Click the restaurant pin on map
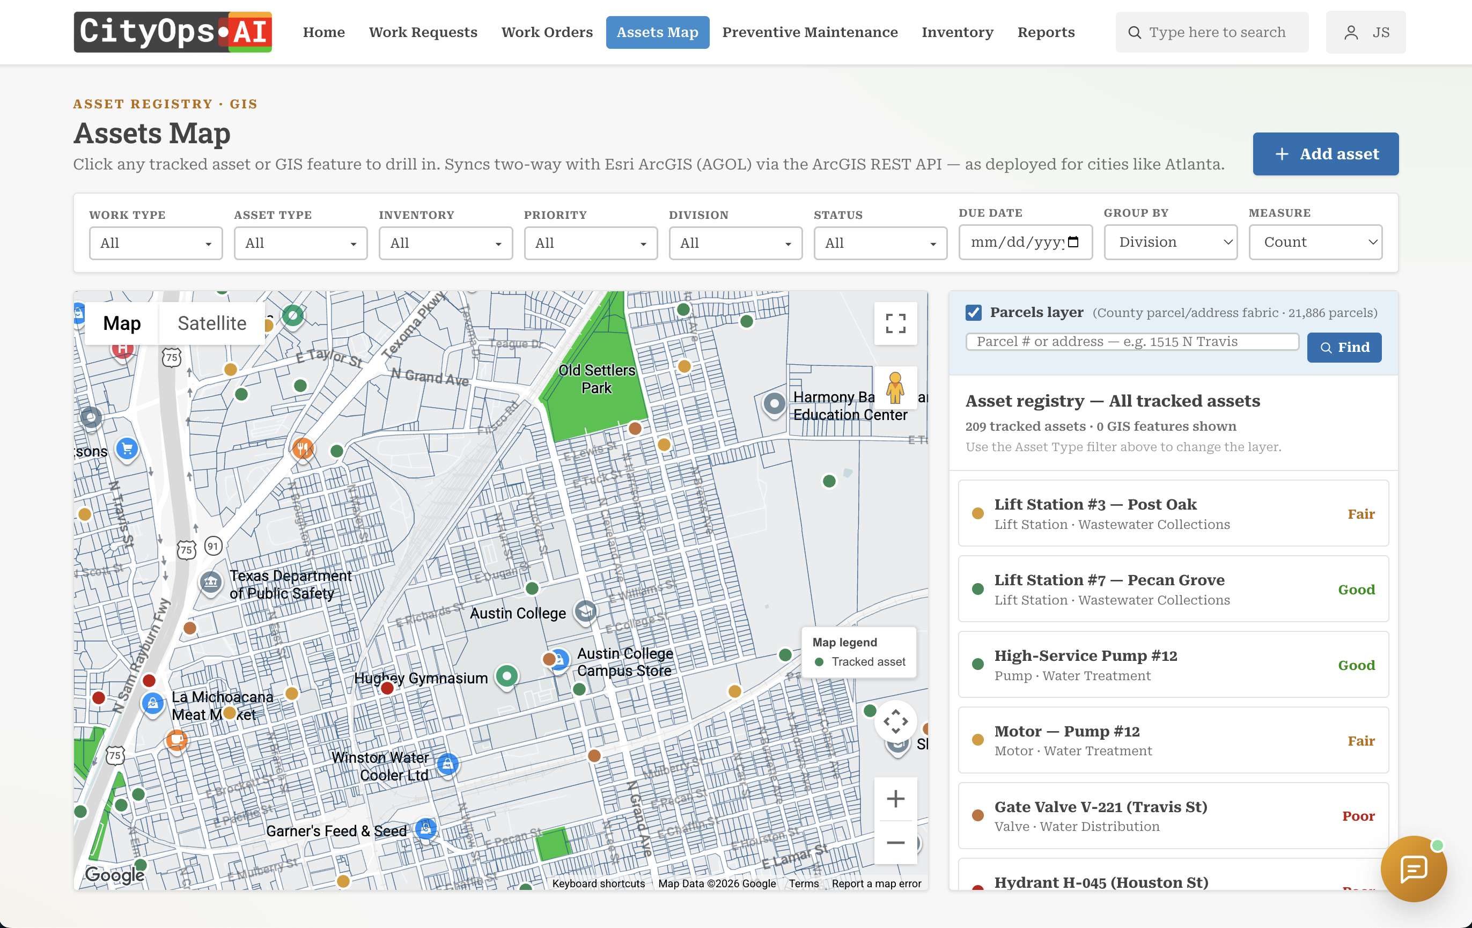1472x928 pixels. pos(303,450)
